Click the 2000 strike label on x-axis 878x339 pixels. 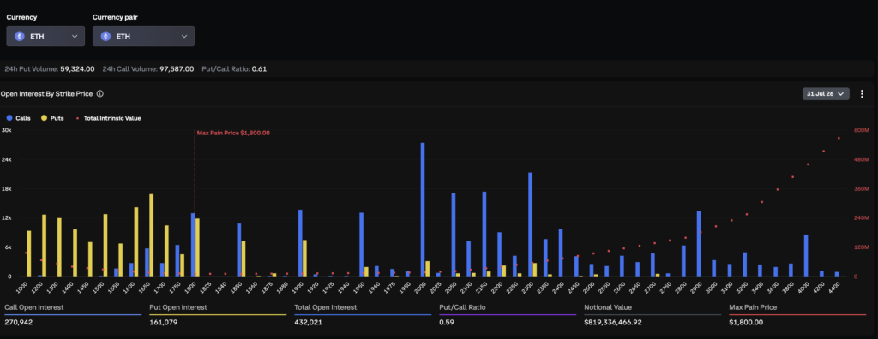[x=420, y=287]
